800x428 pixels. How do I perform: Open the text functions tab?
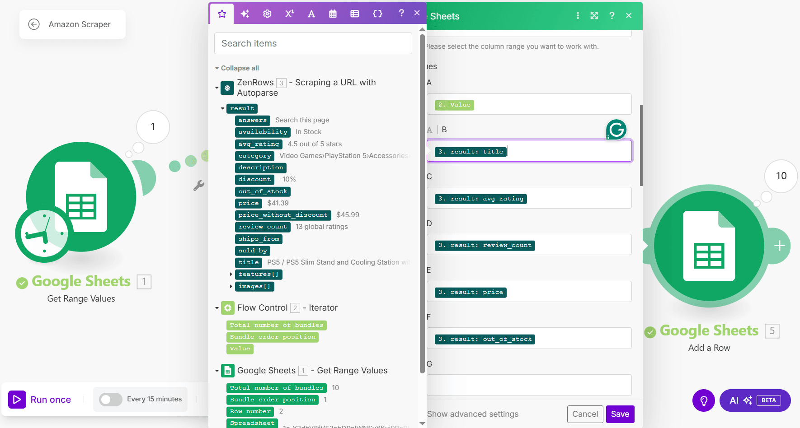[x=311, y=14]
